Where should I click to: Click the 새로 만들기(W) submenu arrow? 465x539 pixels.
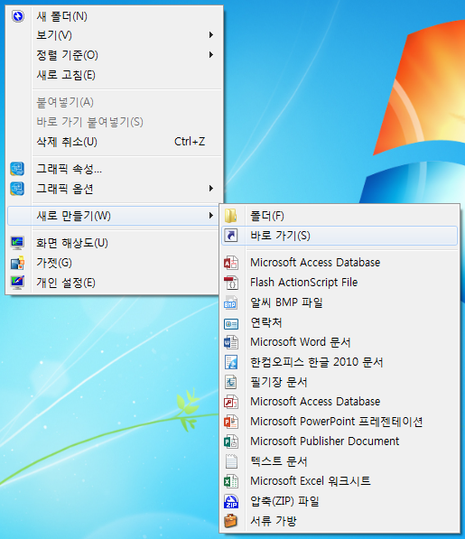coord(211,216)
